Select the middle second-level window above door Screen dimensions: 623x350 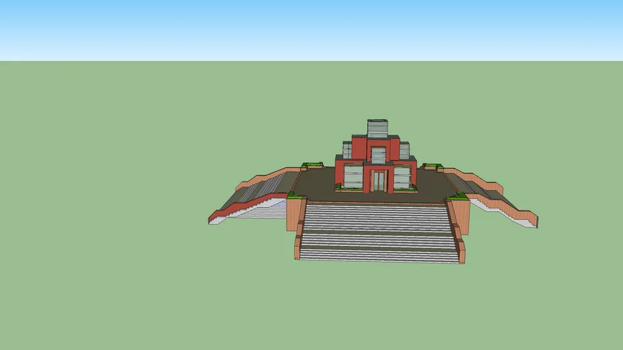tap(378, 154)
